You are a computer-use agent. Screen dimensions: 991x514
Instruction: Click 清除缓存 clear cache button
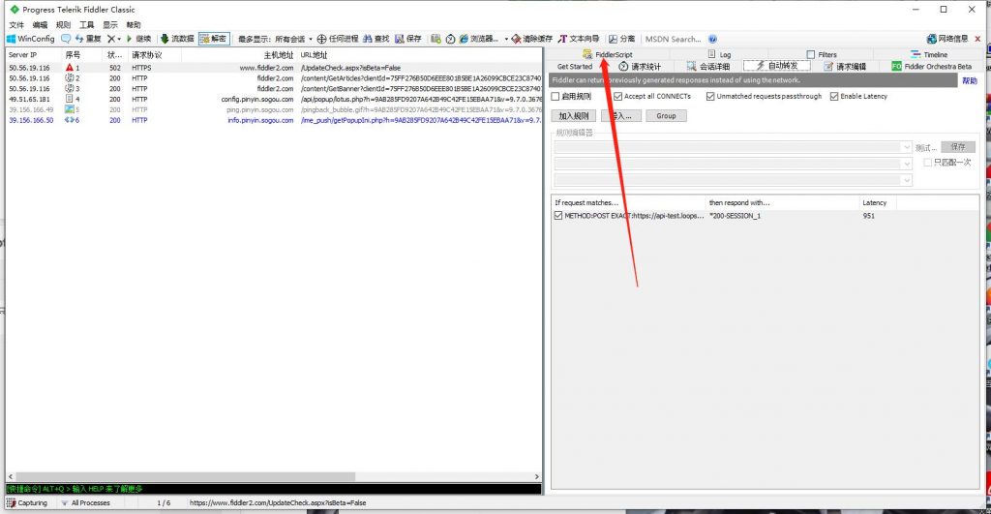532,39
